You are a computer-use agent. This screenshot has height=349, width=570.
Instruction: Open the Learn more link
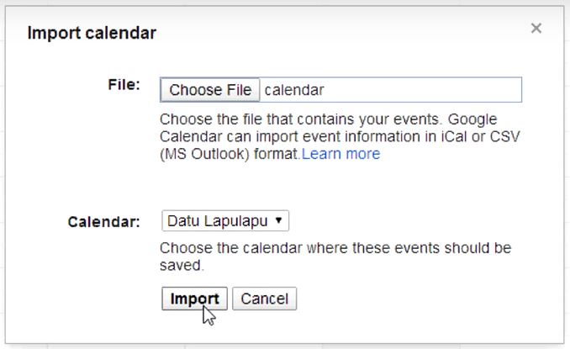340,154
